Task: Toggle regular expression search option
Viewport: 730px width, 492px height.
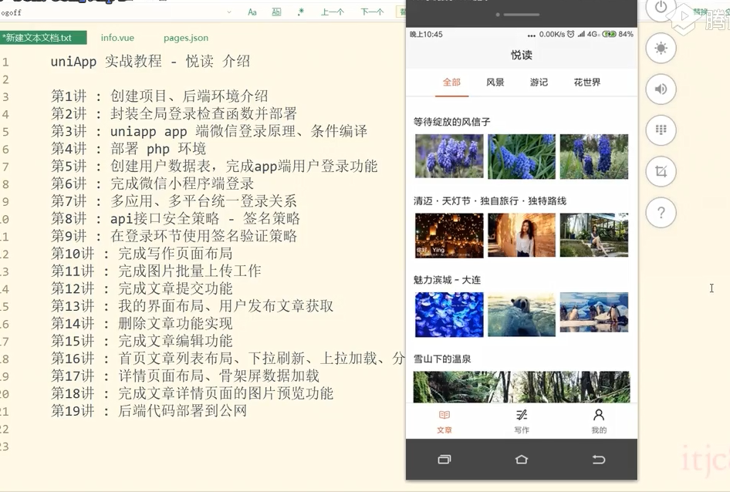Action: [x=300, y=12]
